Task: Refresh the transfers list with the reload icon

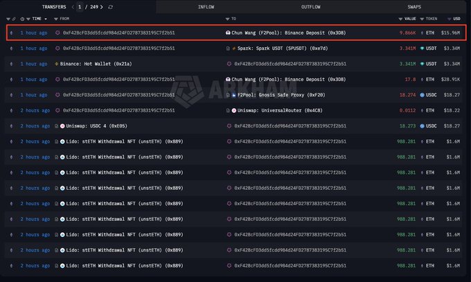Action: (x=111, y=7)
